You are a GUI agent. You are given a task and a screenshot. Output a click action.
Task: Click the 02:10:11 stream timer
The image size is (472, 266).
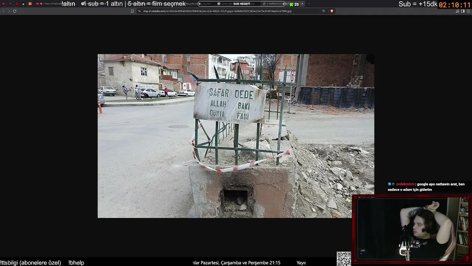pyautogui.click(x=455, y=5)
